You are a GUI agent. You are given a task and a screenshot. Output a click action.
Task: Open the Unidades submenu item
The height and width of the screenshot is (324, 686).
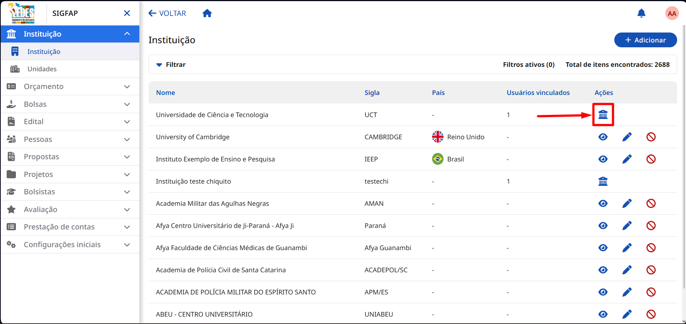70,69
